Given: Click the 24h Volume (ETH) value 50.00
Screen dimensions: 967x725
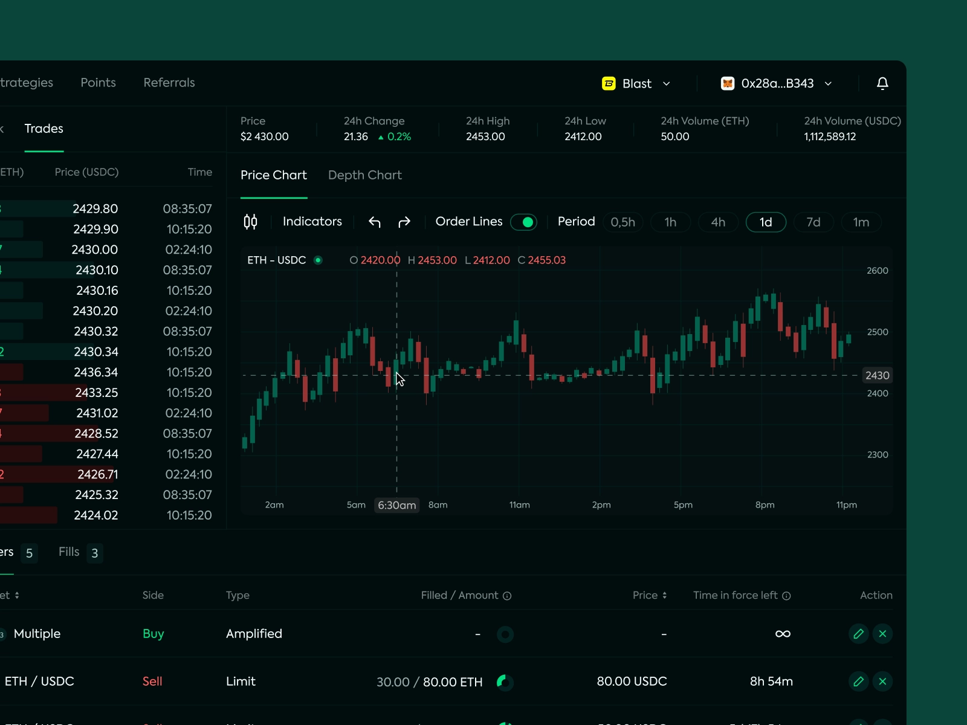Looking at the screenshot, I should tap(675, 137).
